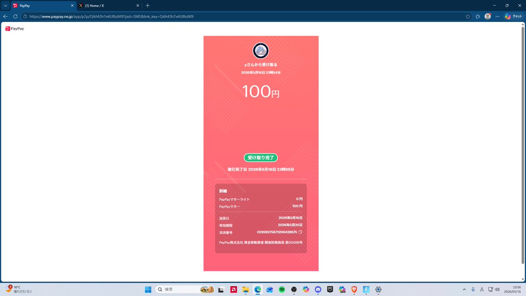Open the Copilot チャット button

click(x=514, y=16)
